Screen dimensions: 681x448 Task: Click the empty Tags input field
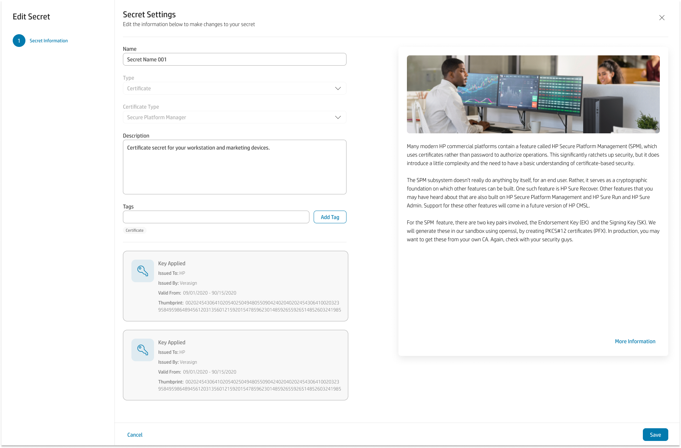click(x=216, y=217)
